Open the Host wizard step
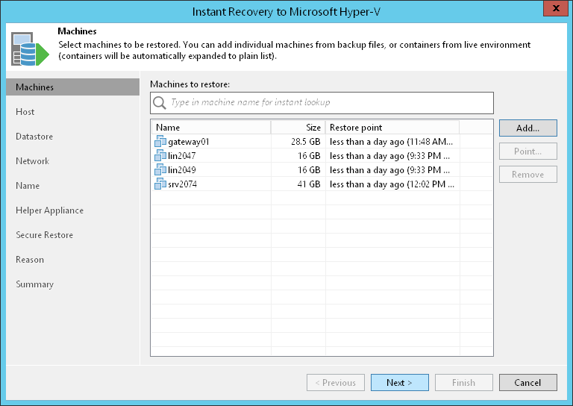The width and height of the screenshot is (573, 406). coord(25,112)
